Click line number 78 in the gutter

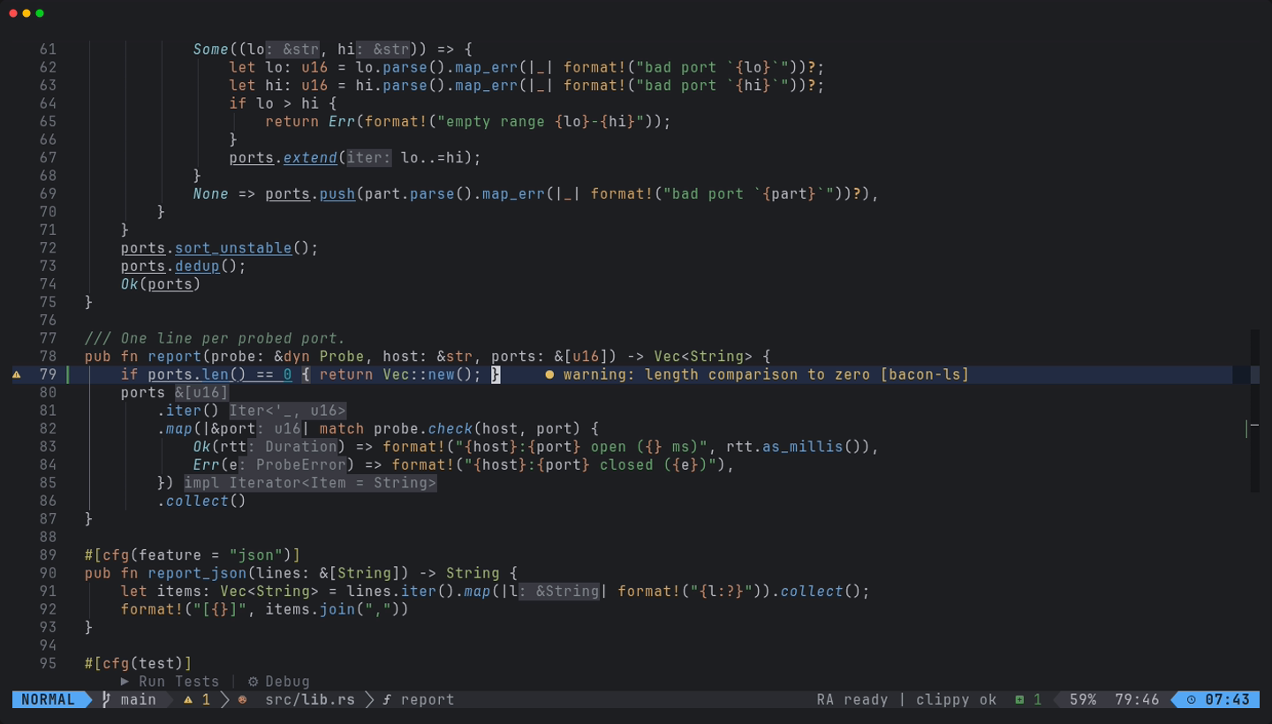(x=48, y=357)
